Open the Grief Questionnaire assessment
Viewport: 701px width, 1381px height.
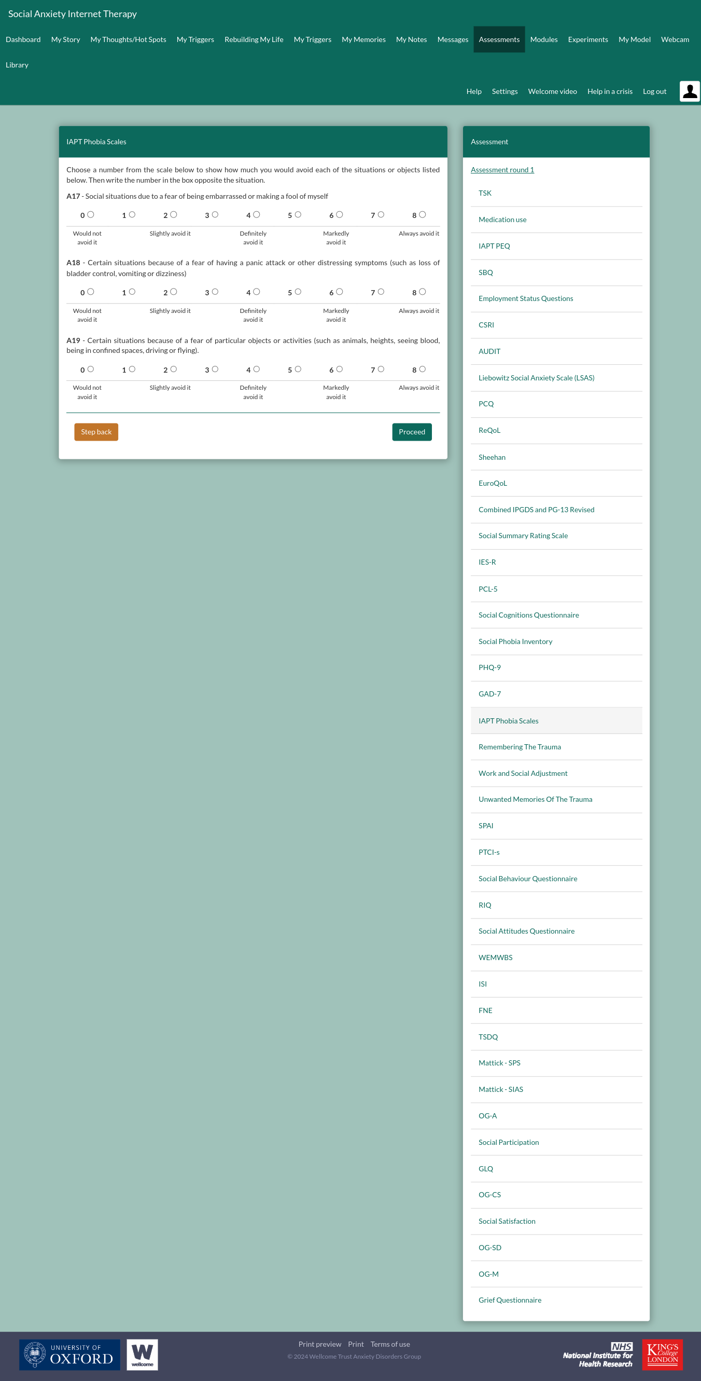pos(509,1300)
